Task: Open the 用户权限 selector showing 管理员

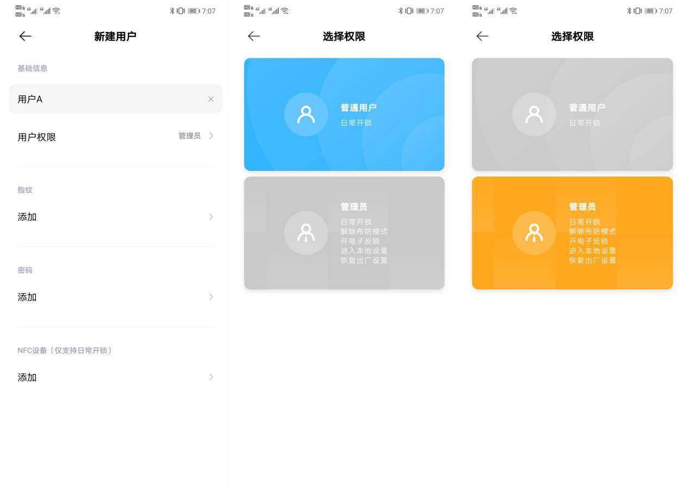Action: [x=115, y=136]
